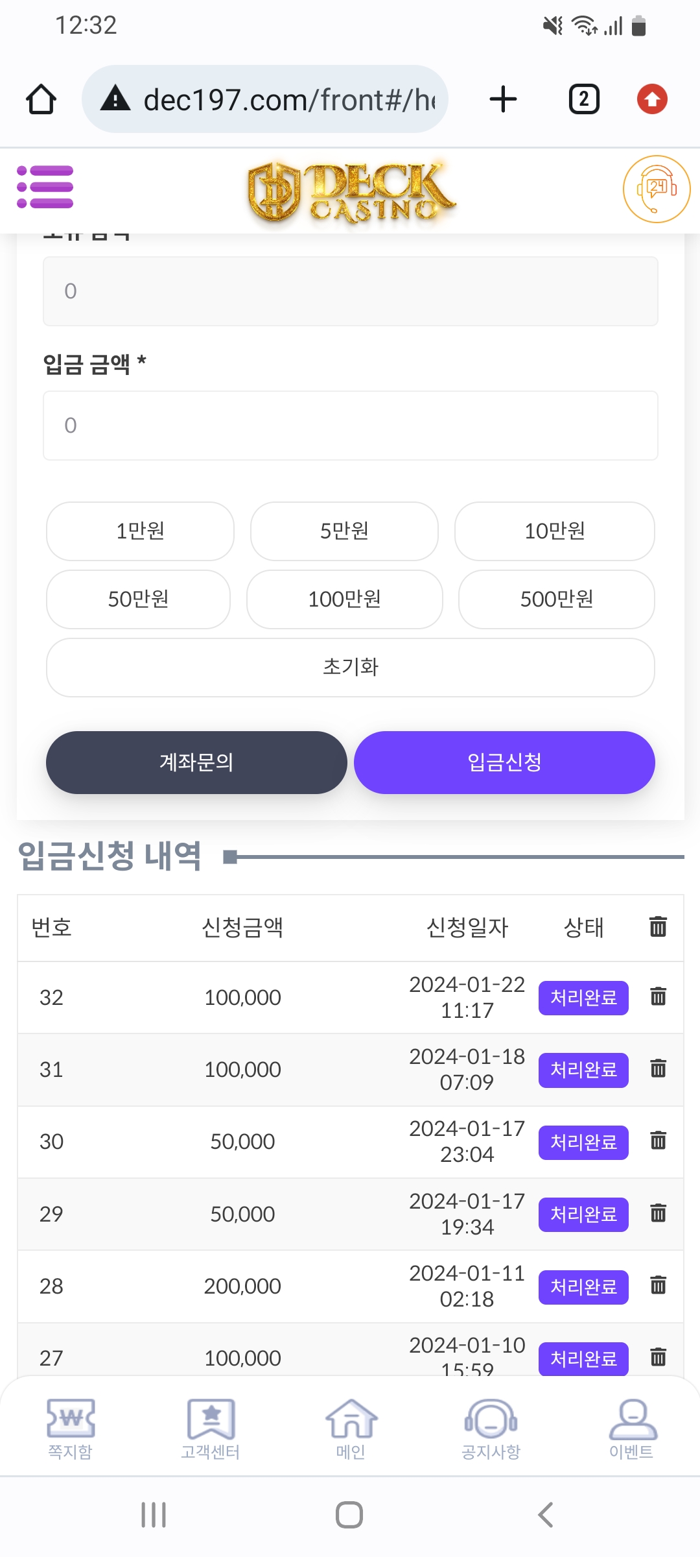Image resolution: width=700 pixels, height=1557 pixels.
Task: Submit with the 입금신청 button
Action: point(504,762)
